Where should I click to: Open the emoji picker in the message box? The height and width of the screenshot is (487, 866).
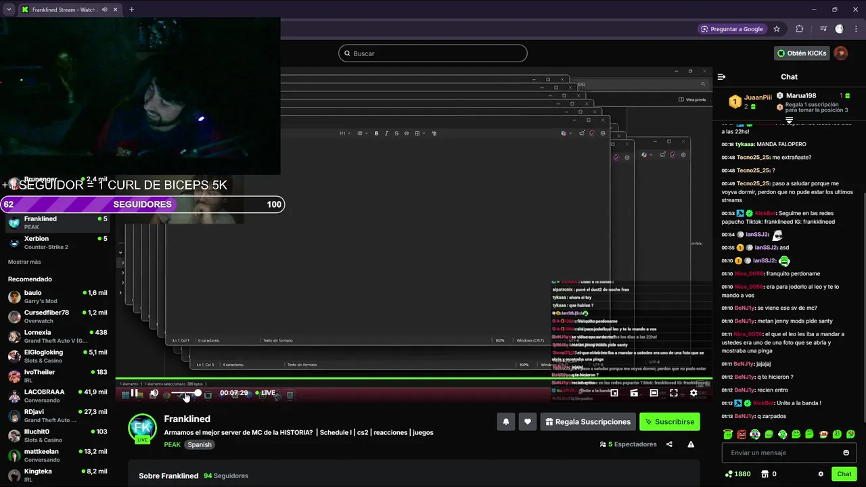[846, 453]
